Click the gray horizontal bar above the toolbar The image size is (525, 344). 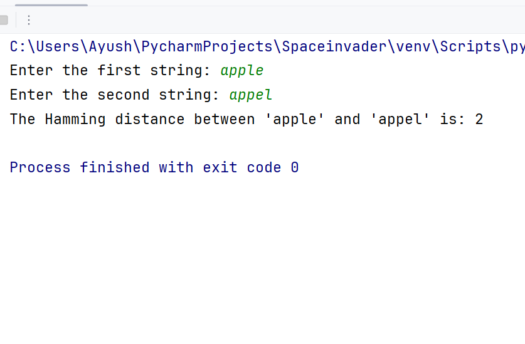(51, 5)
